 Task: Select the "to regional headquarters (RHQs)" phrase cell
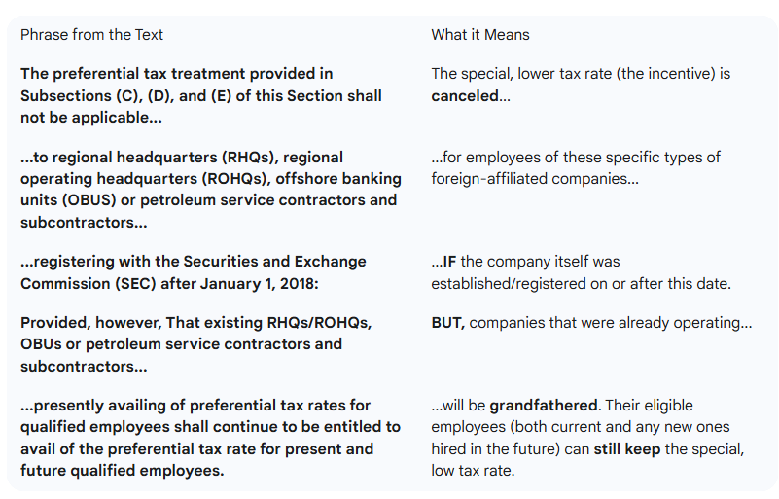pyautogui.click(x=208, y=190)
